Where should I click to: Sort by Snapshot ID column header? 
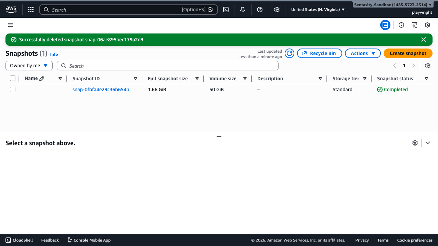tap(86, 79)
